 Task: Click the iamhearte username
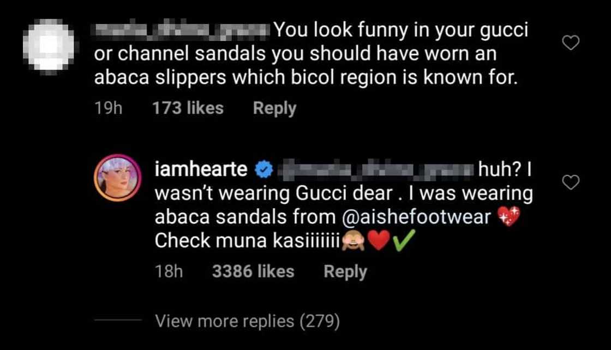202,171
